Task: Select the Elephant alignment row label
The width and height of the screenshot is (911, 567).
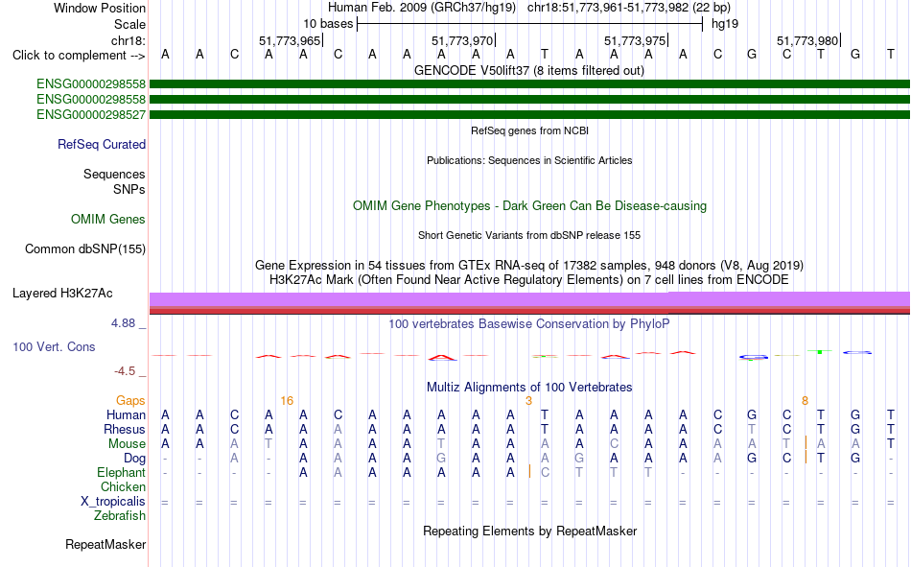Action: coord(122,473)
